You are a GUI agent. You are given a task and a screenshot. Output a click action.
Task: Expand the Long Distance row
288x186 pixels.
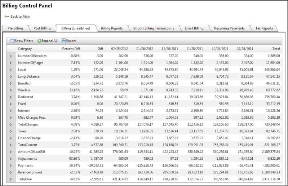[11, 76]
